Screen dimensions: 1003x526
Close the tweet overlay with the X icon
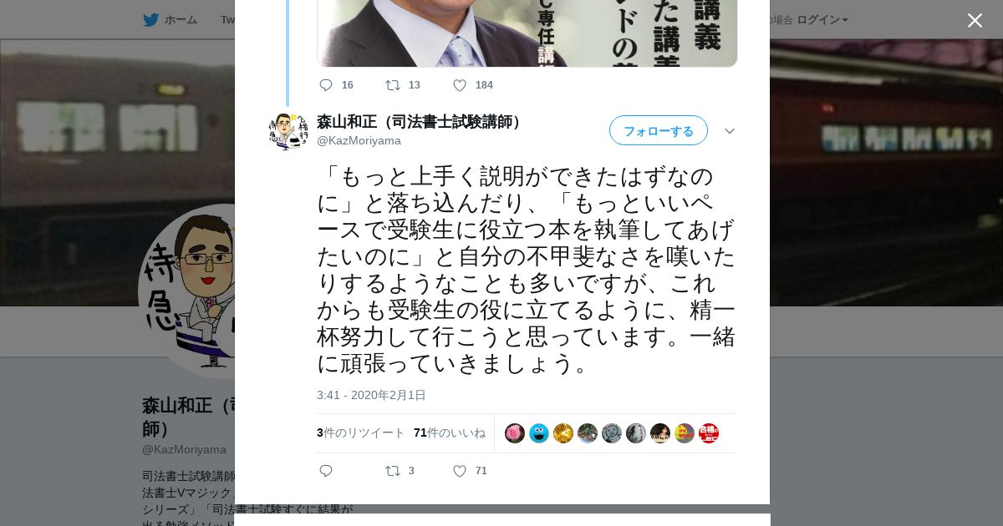(975, 20)
